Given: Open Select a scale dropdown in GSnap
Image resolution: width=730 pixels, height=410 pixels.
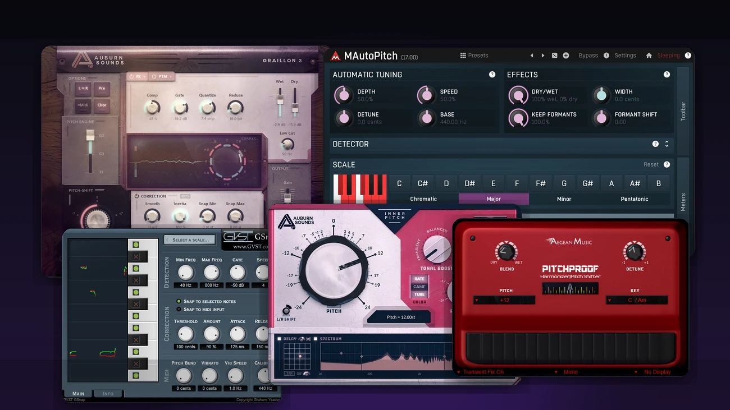Looking at the screenshot, I should (190, 240).
